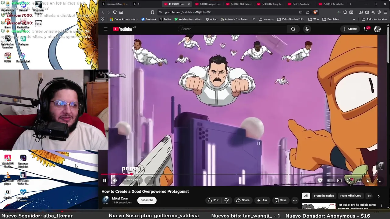The height and width of the screenshot is (219, 390).
Task: Open YouTube notifications bell
Action: click(x=366, y=29)
